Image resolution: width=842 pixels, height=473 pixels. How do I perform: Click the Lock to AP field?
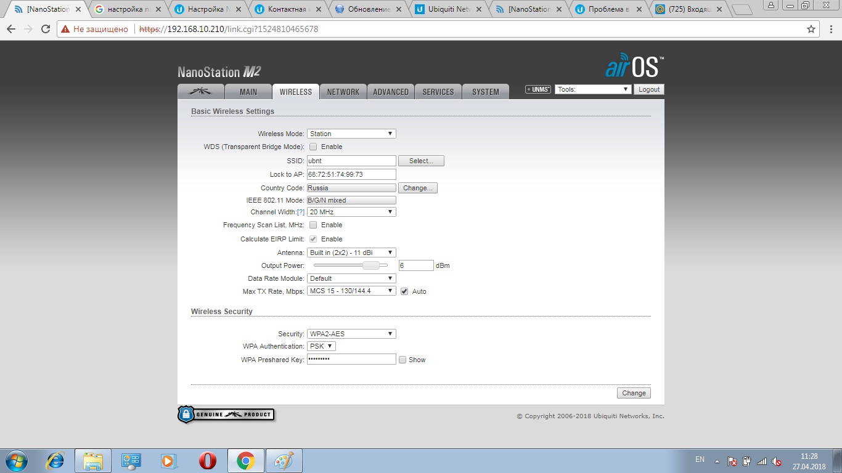tap(351, 174)
